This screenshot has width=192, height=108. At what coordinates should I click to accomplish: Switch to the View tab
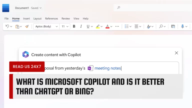(x=76, y=18)
